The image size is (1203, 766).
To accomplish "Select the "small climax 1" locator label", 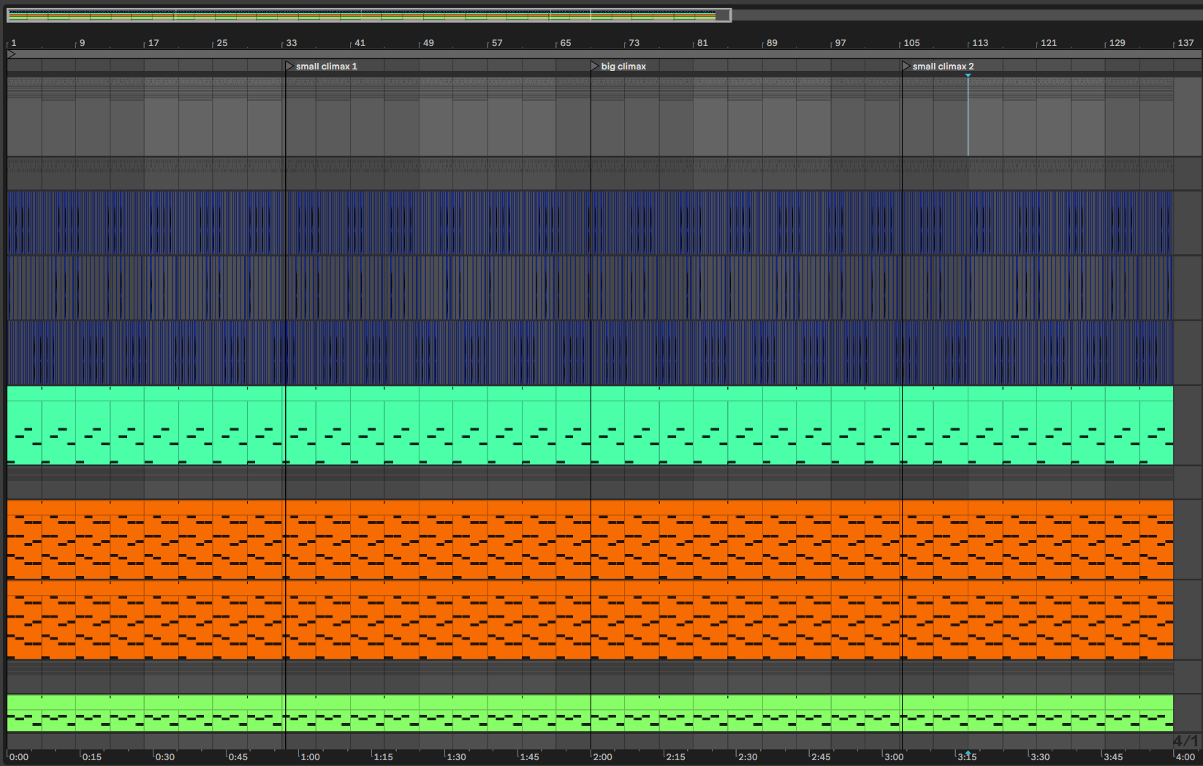I will (326, 67).
